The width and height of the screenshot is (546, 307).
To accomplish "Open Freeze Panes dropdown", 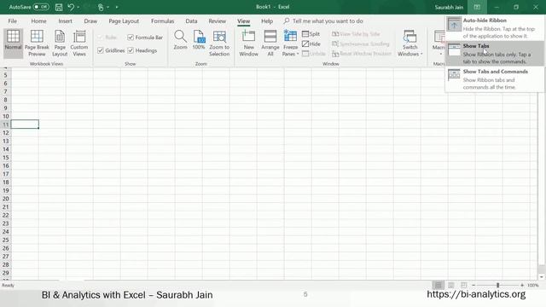I will (290, 43).
